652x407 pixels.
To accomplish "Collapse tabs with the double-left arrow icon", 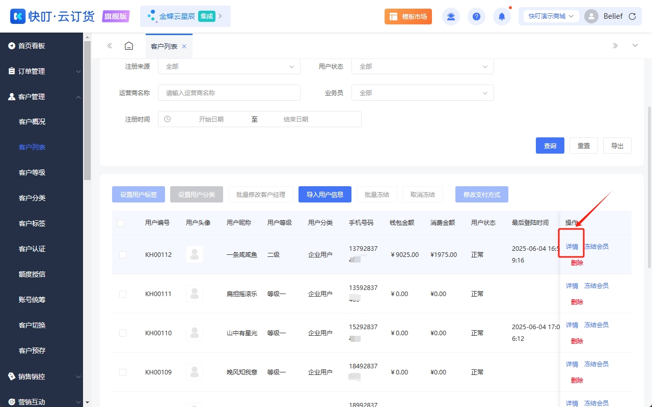I will (110, 46).
